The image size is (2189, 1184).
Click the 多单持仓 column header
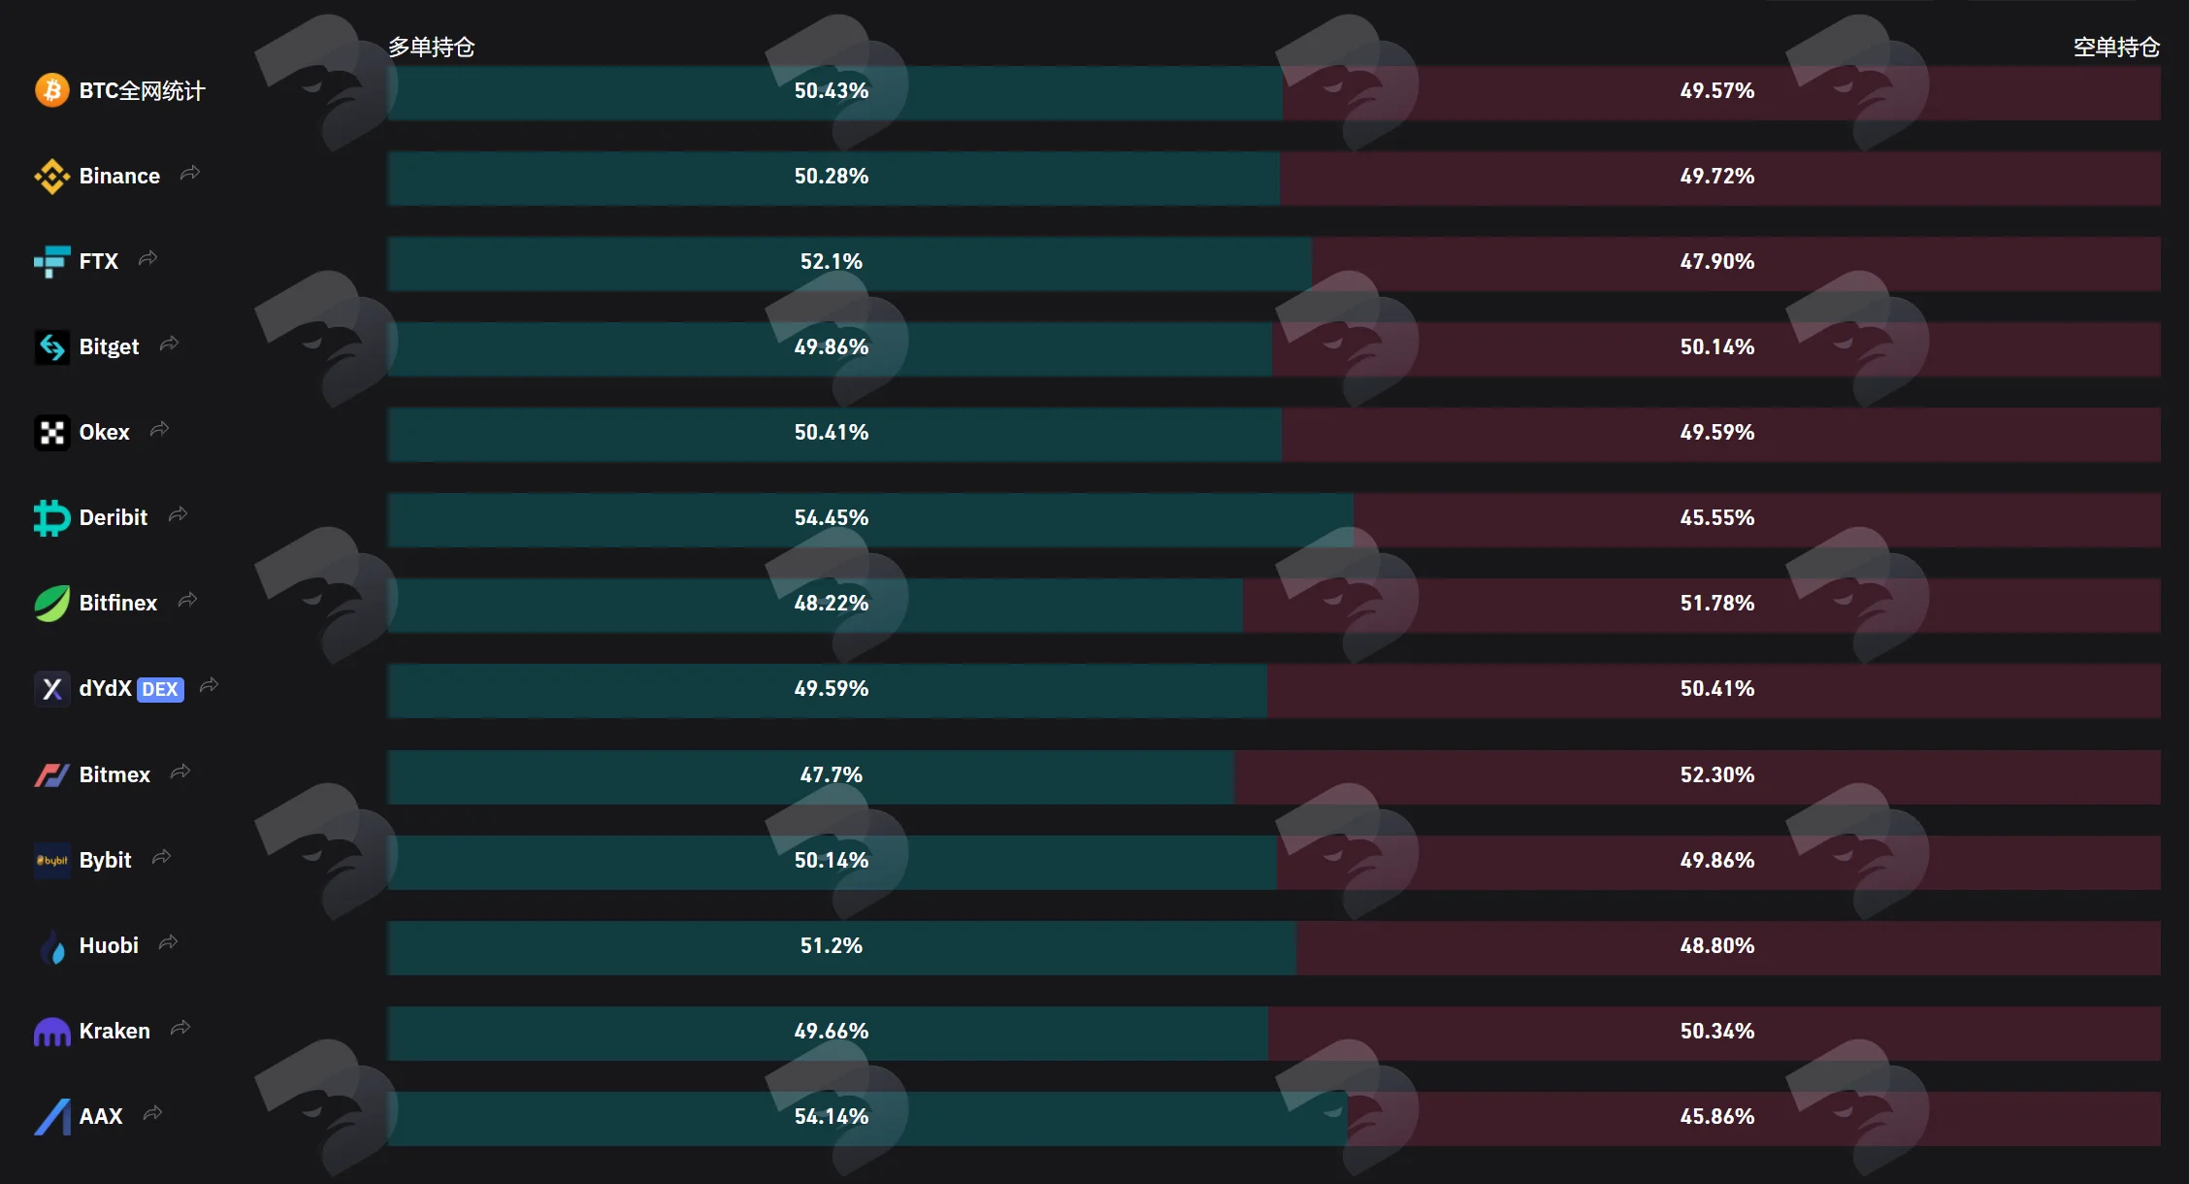(x=432, y=47)
